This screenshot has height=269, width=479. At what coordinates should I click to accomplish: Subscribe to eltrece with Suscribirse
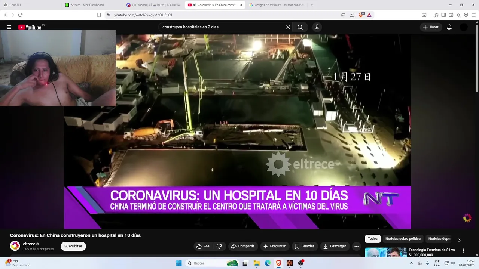(73, 246)
